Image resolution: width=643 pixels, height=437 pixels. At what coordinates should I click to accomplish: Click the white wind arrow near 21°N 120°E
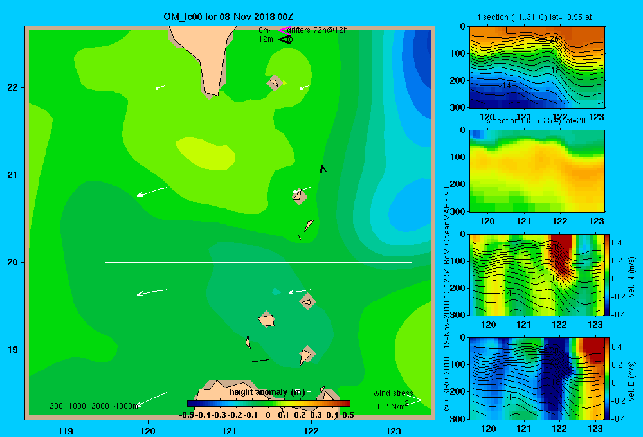[x=152, y=192]
